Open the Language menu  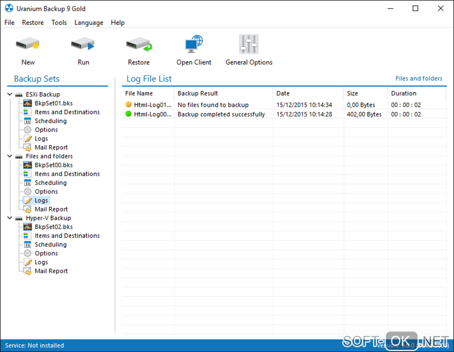[89, 23]
